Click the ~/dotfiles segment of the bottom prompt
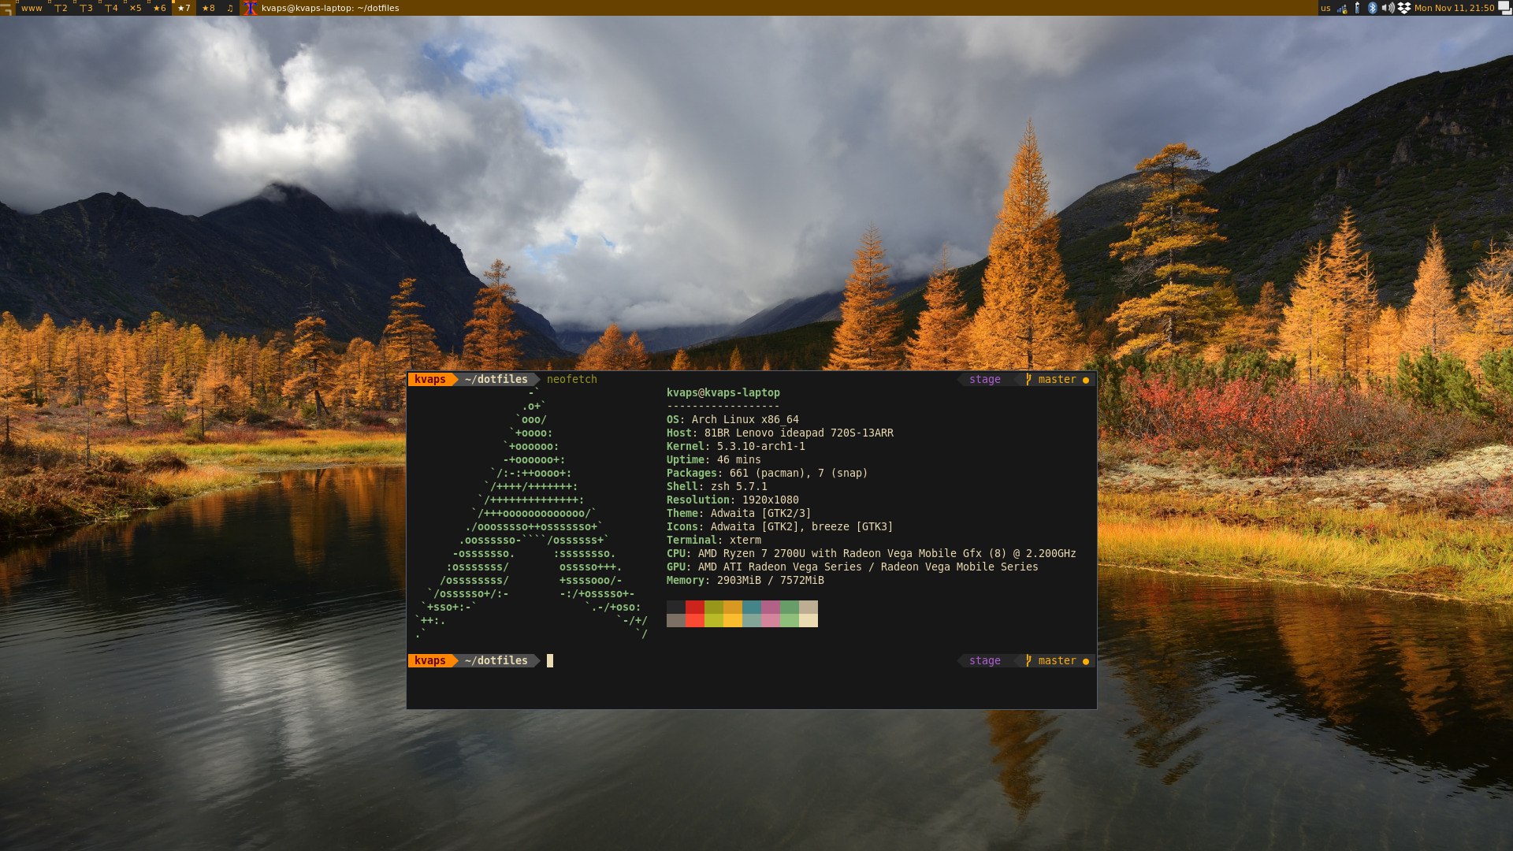1513x851 pixels. (496, 660)
